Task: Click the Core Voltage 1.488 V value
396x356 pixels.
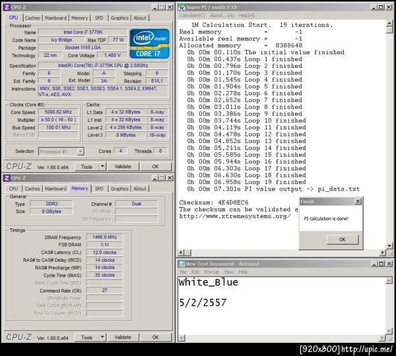Action: click(x=112, y=55)
